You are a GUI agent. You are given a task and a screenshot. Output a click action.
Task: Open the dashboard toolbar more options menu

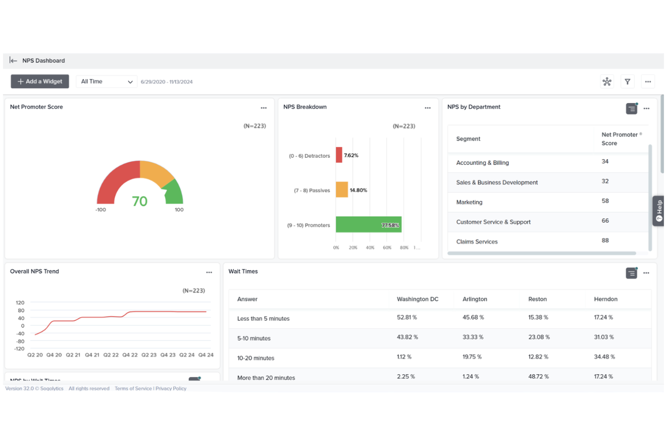(x=648, y=82)
